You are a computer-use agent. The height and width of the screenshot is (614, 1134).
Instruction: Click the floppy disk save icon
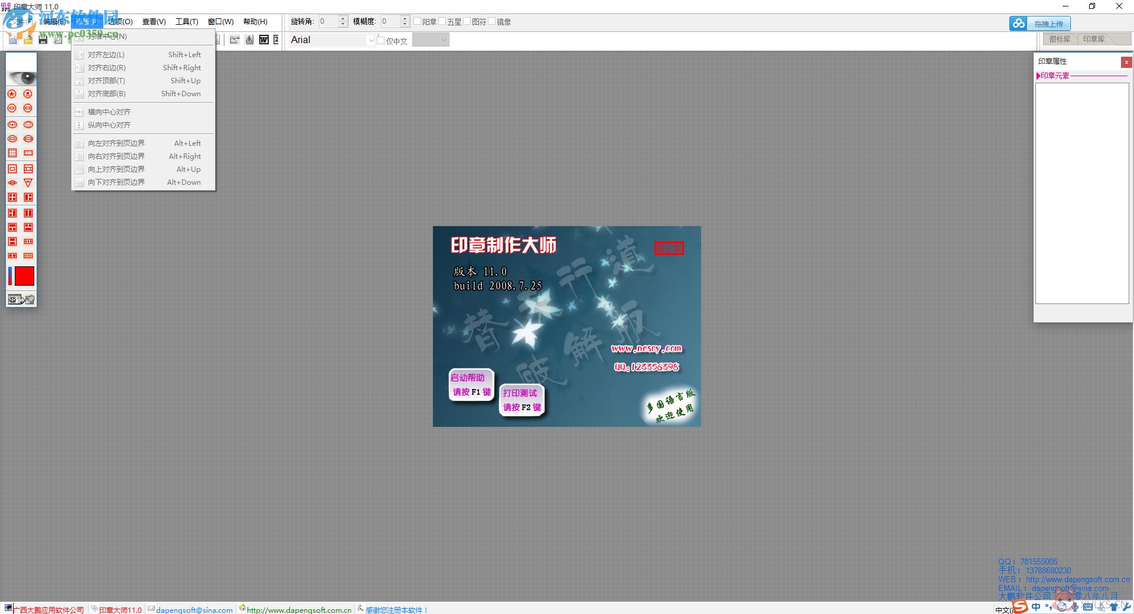[x=43, y=40]
